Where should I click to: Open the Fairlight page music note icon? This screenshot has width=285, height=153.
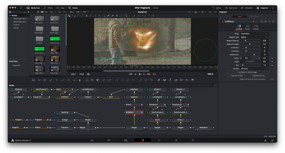176,140
